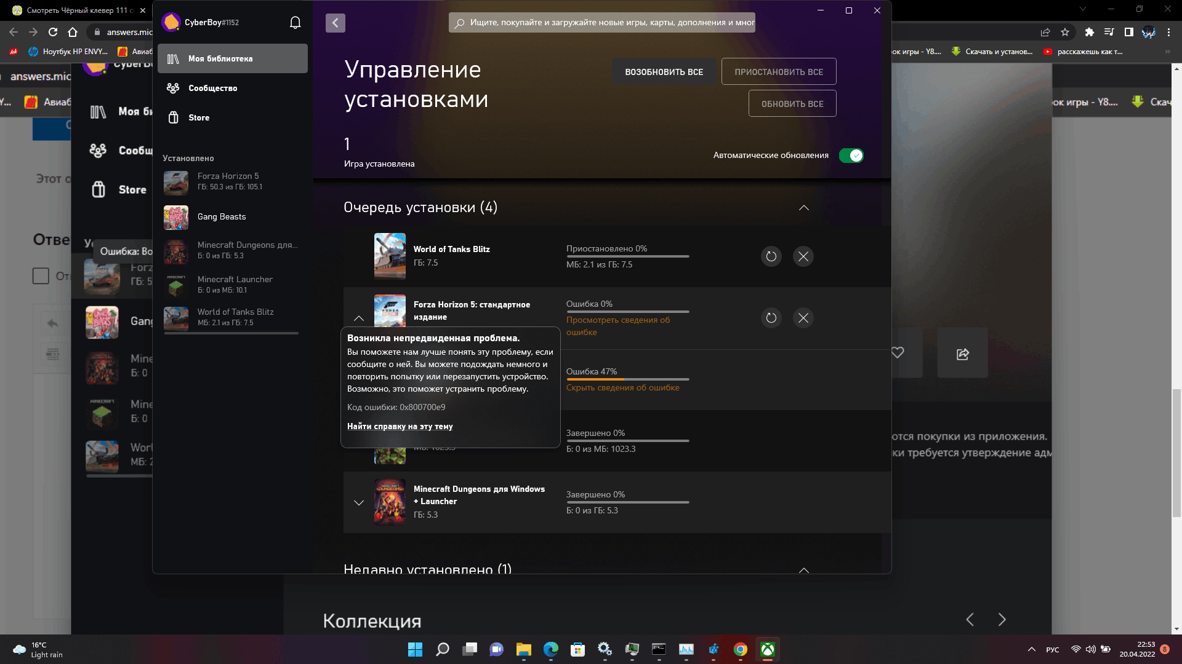Bookmark this page with Chrome star icon

tap(1065, 32)
